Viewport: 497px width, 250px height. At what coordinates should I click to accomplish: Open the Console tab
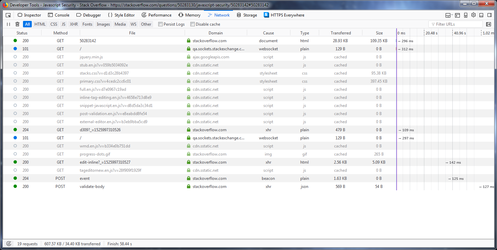(59, 15)
